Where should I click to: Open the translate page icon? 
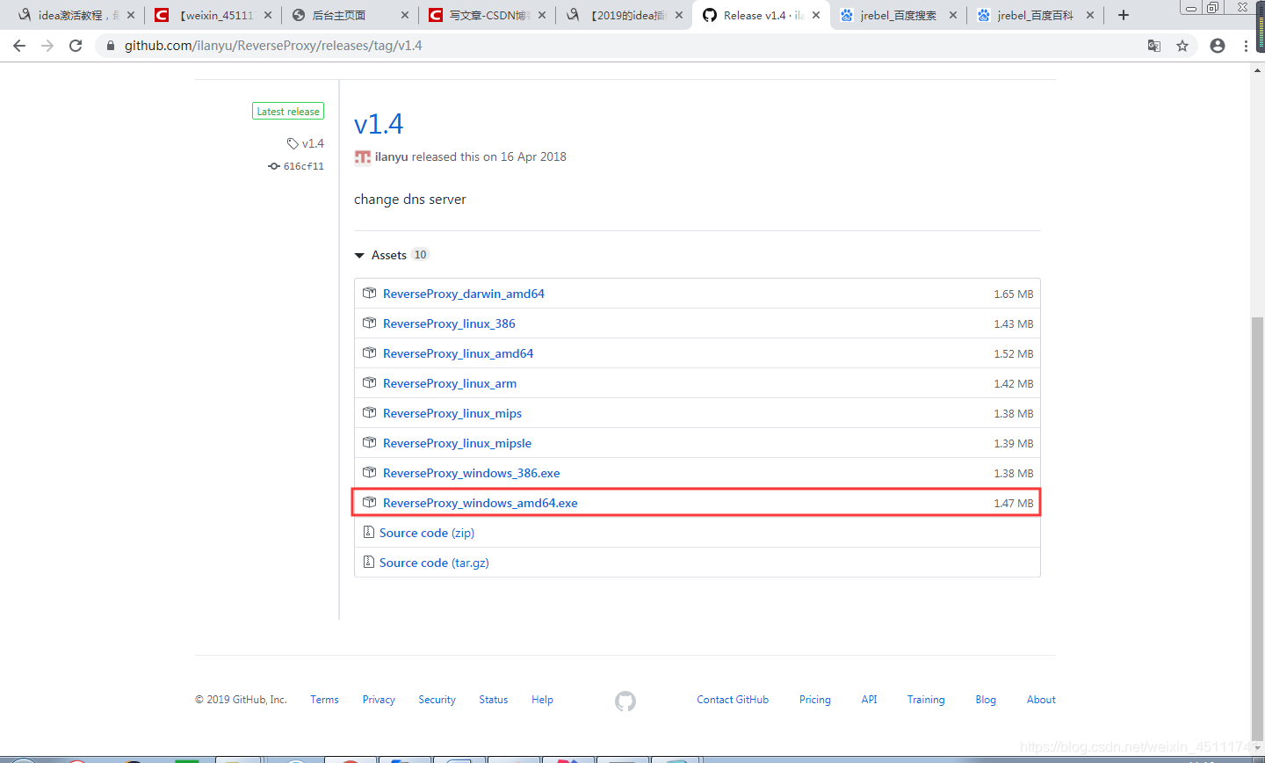pos(1154,46)
